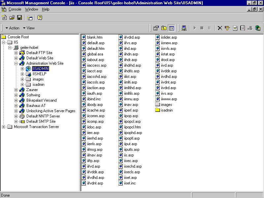The width and height of the screenshot is (264, 198).
Task: Click the New window toolbar icon
Action: point(30,17)
